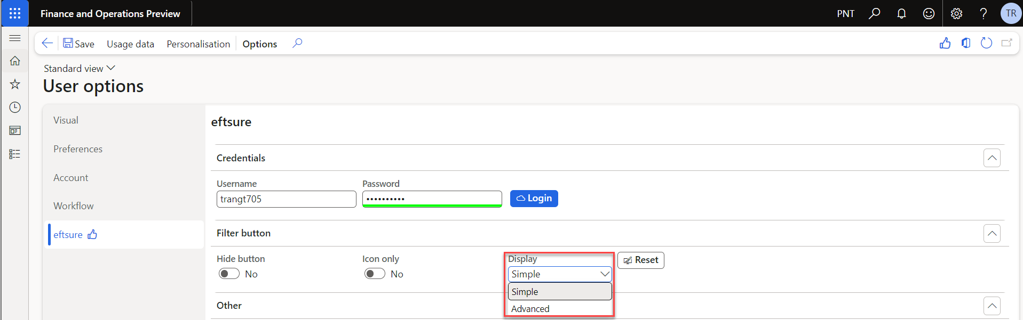Image resolution: width=1023 pixels, height=320 pixels.
Task: Open the Office integration icon
Action: (966, 43)
